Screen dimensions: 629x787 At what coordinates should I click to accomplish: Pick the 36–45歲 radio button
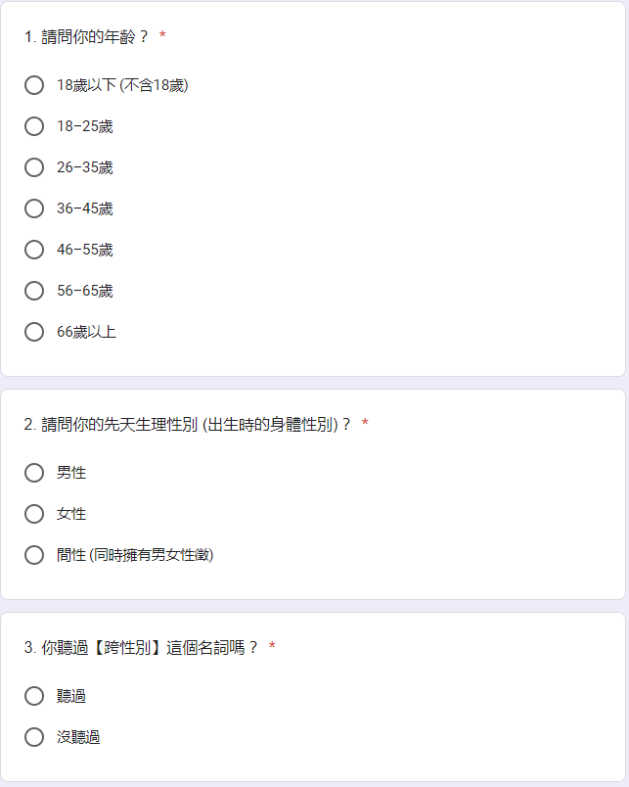[34, 208]
